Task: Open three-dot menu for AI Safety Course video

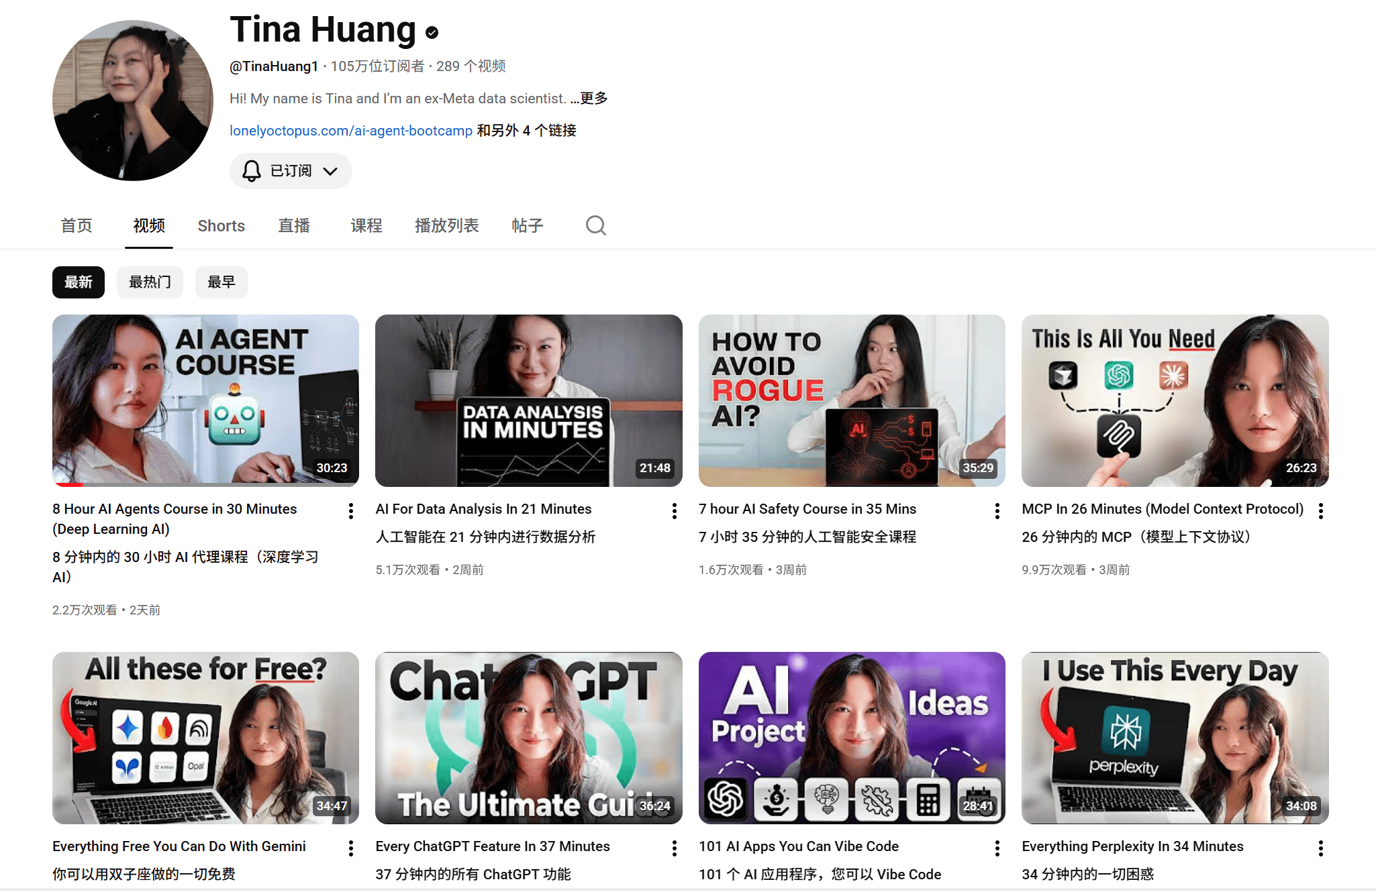Action: [997, 511]
